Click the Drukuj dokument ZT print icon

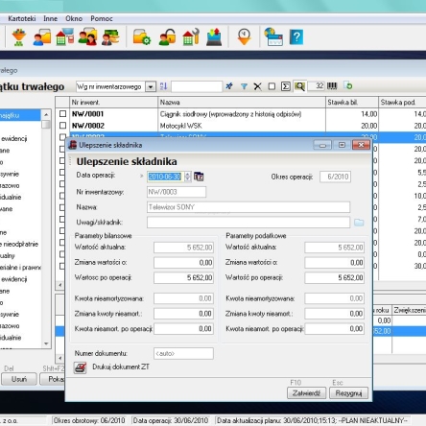coord(81,367)
